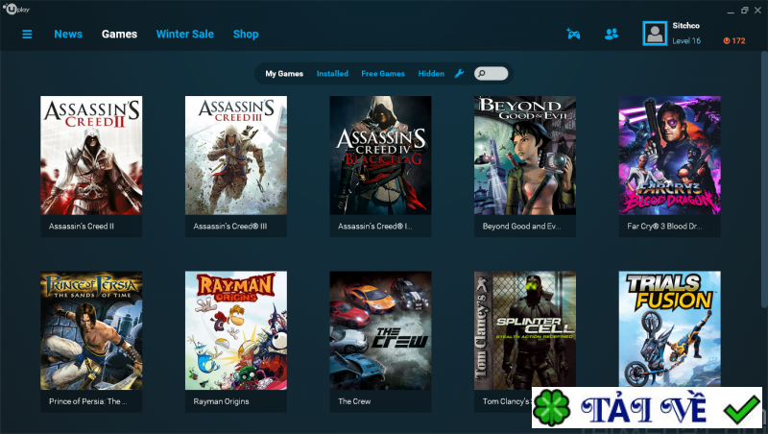
Task: Open the Prince of Persia cover
Action: click(x=91, y=330)
